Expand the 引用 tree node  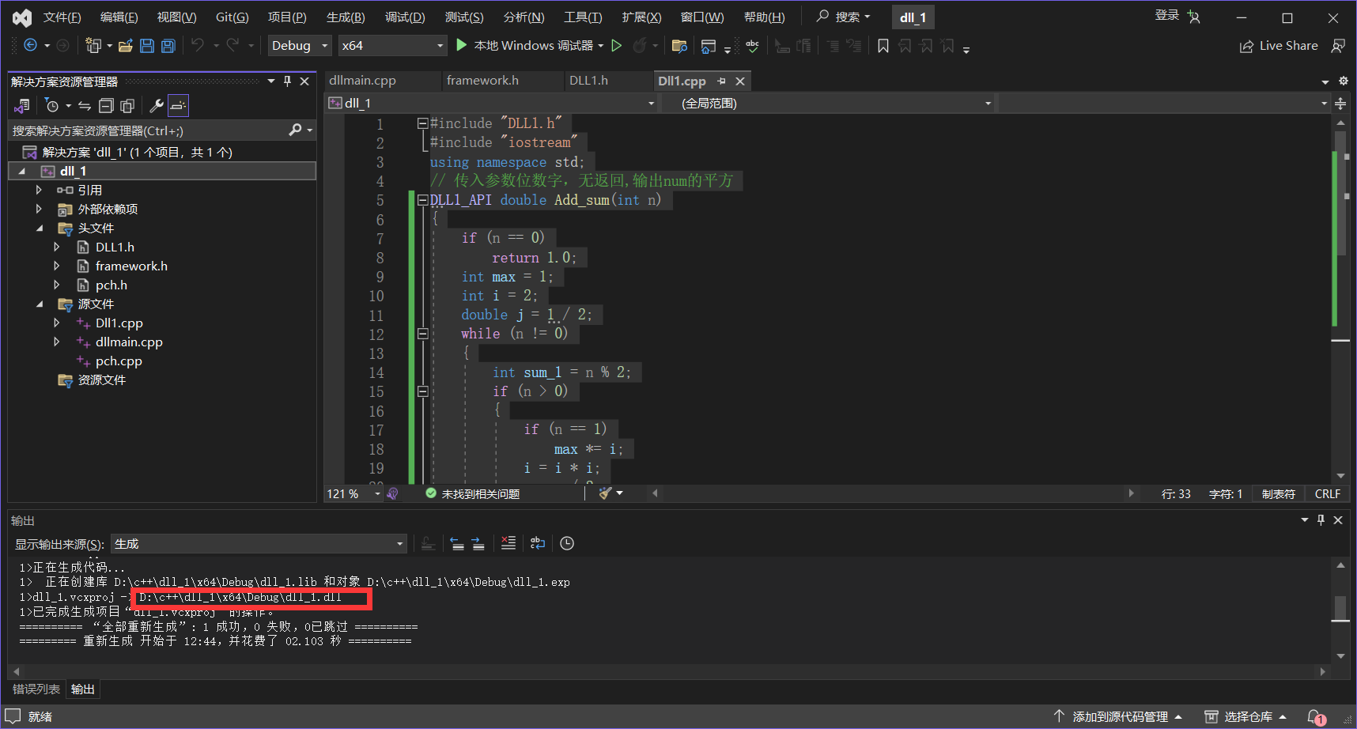[39, 190]
